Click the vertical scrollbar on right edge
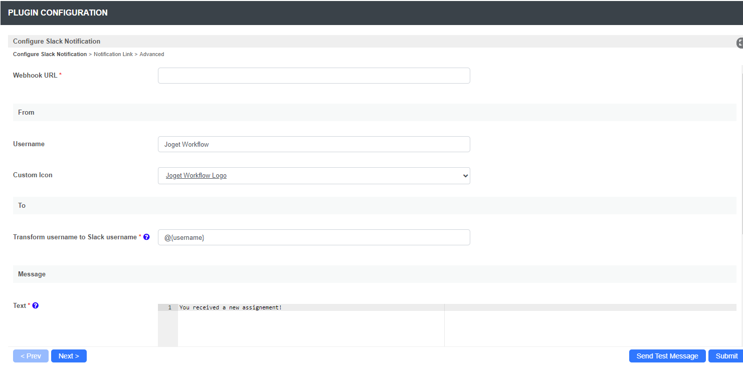Screen dimensions: 743x388 tap(741, 150)
